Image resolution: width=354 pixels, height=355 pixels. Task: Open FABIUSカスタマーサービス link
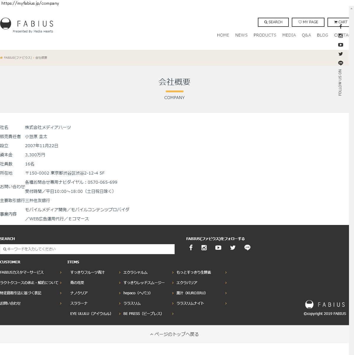[x=22, y=272]
